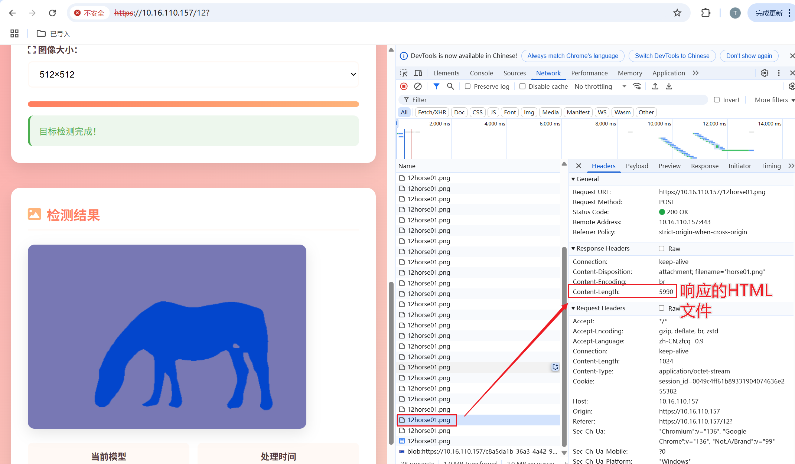
Task: Switch to the Console tab
Action: coord(481,73)
